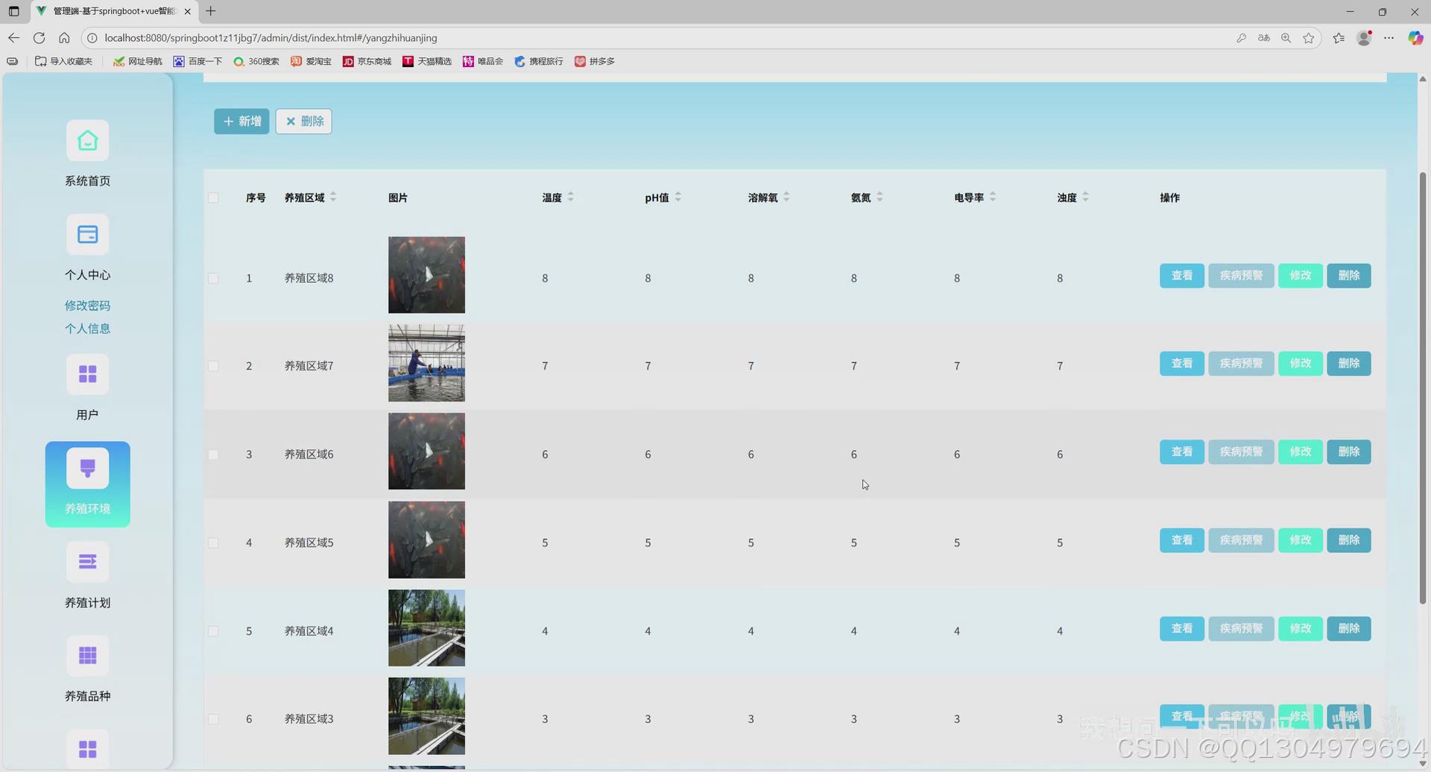Click 疾病预警 for 养殖区域4

[x=1241, y=628]
